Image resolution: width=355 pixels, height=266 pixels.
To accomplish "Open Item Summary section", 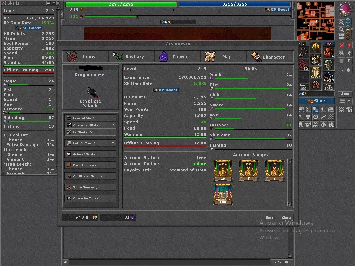I will 90,165.
